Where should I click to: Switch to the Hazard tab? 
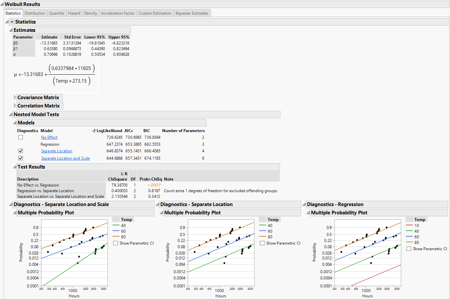tap(74, 13)
